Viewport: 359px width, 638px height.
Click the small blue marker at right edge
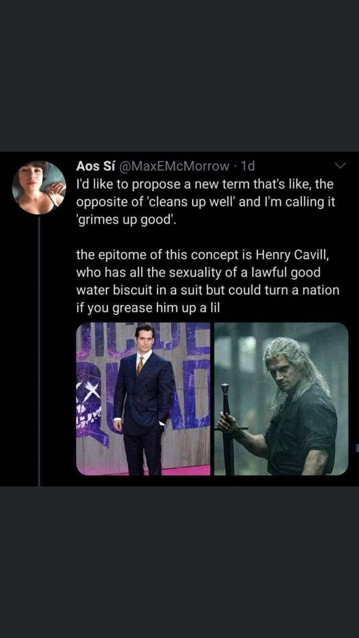(x=357, y=448)
